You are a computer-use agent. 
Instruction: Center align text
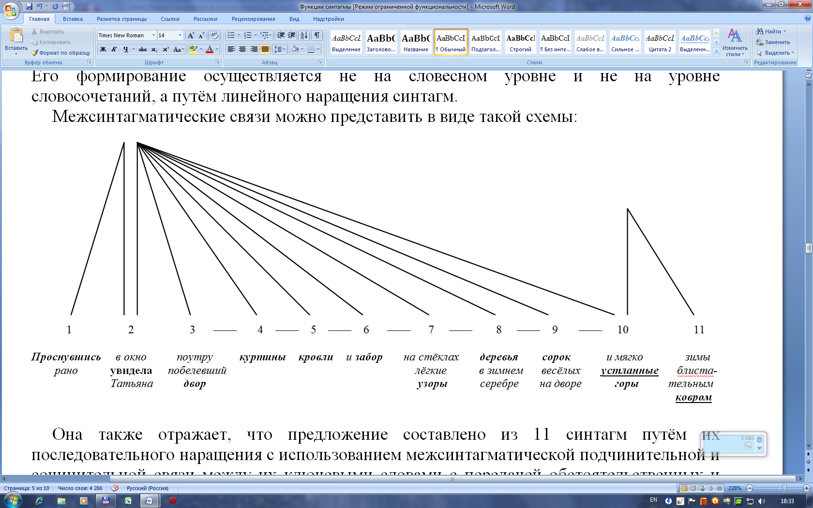(242, 49)
